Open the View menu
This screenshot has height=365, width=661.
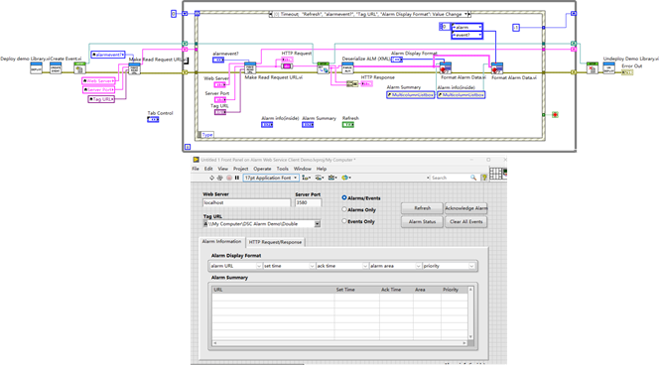tap(222, 169)
